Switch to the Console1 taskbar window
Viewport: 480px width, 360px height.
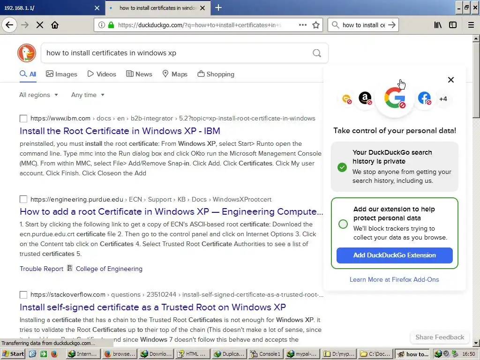(x=266, y=354)
